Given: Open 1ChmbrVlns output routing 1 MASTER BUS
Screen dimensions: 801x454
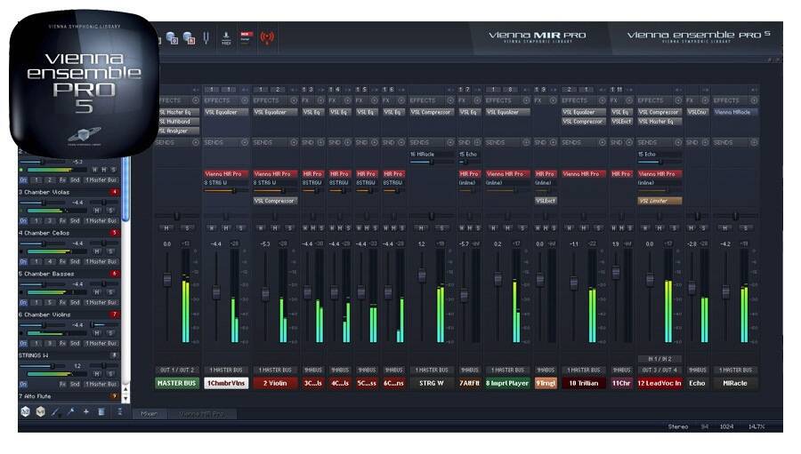Looking at the screenshot, I should pyautogui.click(x=226, y=370).
